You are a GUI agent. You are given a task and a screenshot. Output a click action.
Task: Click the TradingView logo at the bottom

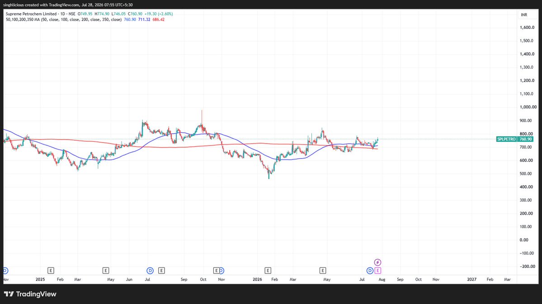pos(30,294)
